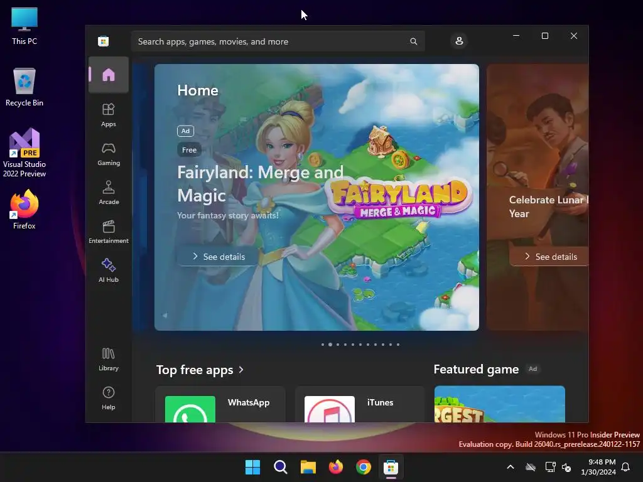Open the WhatsApp app card
This screenshot has height=482, width=643.
click(x=220, y=404)
